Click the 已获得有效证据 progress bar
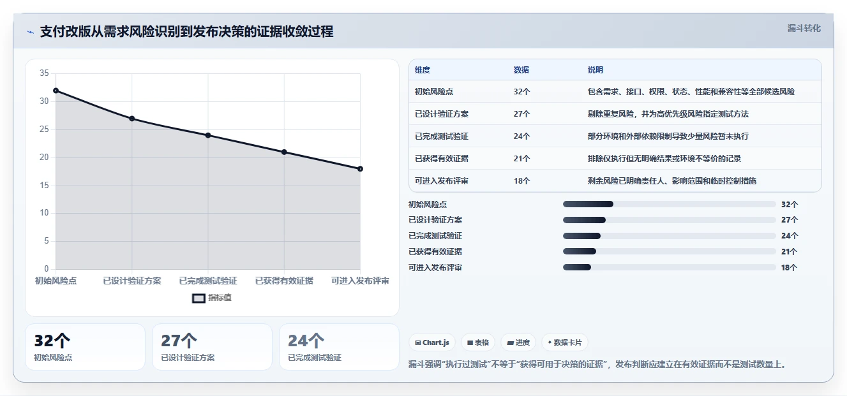Viewport: 847px width, 396px height. [x=670, y=252]
